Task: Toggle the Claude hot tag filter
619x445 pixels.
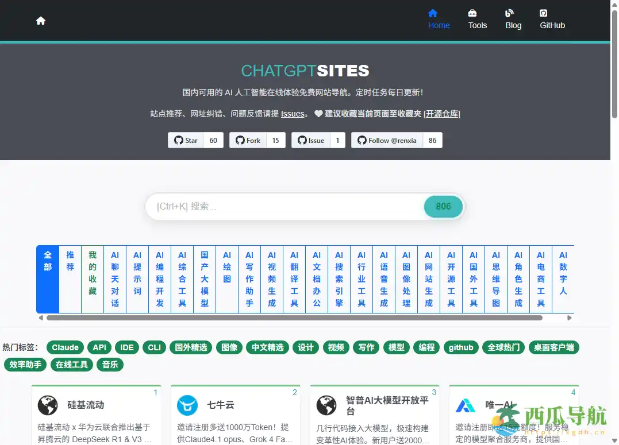Action: (x=64, y=347)
